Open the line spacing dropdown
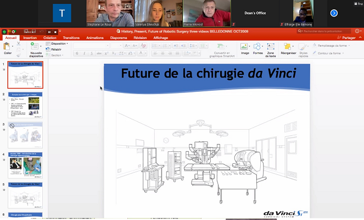The width and height of the screenshot is (364, 220). pyautogui.click(x=193, y=46)
